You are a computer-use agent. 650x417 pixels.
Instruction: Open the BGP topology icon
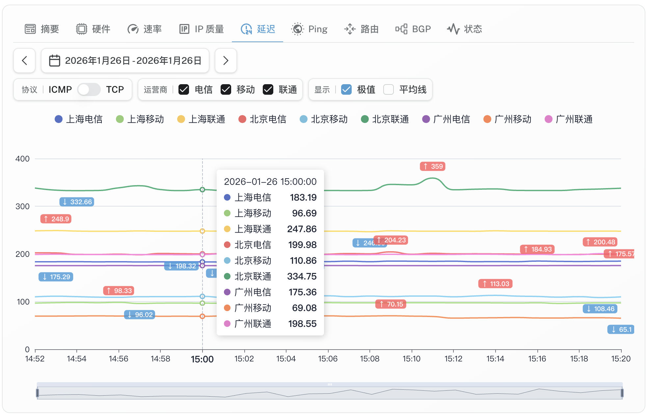coord(401,29)
